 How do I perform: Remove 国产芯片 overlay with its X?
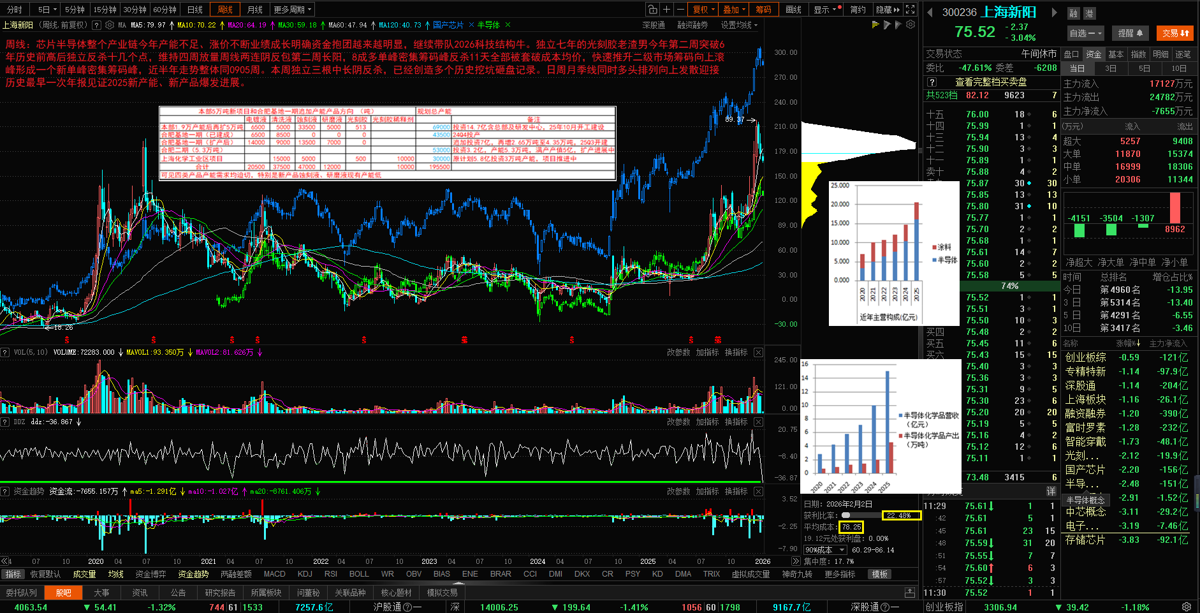point(471,25)
